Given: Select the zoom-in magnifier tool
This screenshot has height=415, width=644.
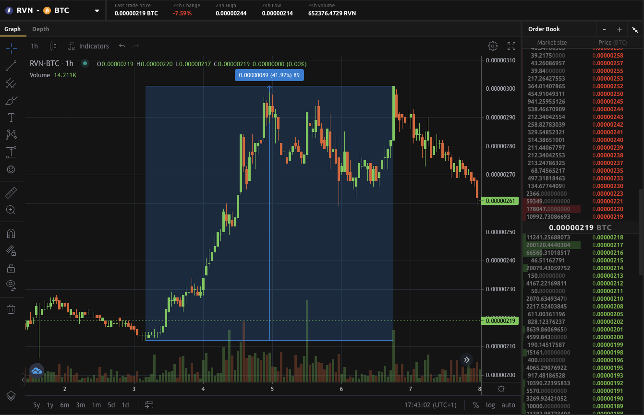Looking at the screenshot, I should [11, 210].
